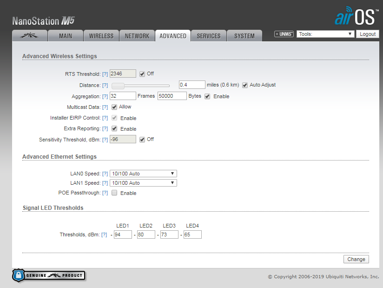Click the Distance slider handle
Image resolution: width=383 pixels, height=288 pixels.
[118, 86]
